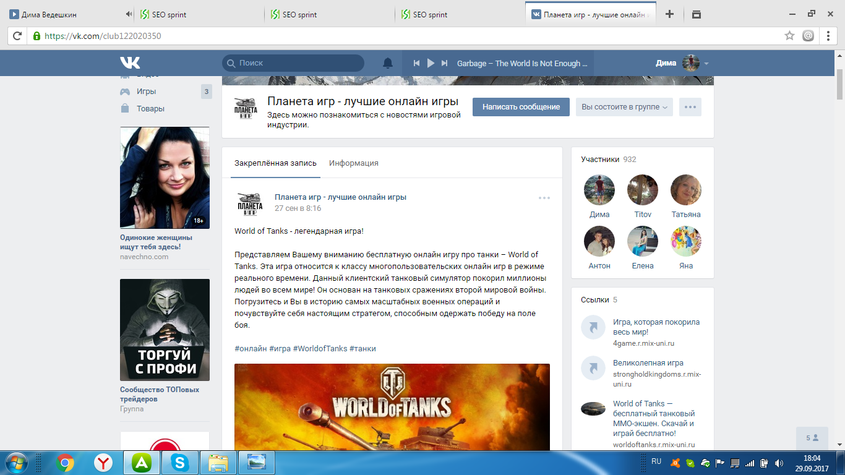Image resolution: width=845 pixels, height=475 pixels.
Task: Switch to the Информация tab
Action: tap(354, 163)
